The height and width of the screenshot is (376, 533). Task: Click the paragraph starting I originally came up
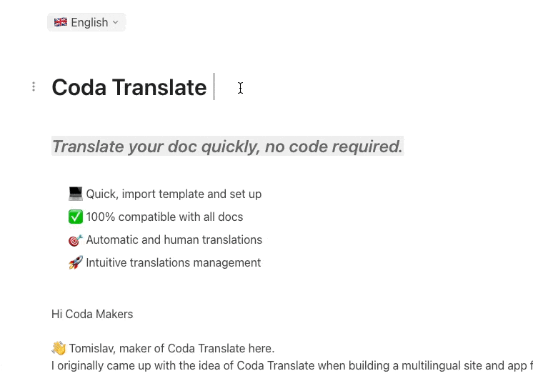coord(292,365)
